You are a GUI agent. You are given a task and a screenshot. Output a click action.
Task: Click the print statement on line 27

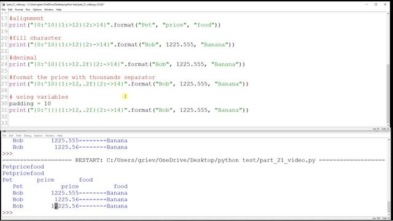coord(129,83)
